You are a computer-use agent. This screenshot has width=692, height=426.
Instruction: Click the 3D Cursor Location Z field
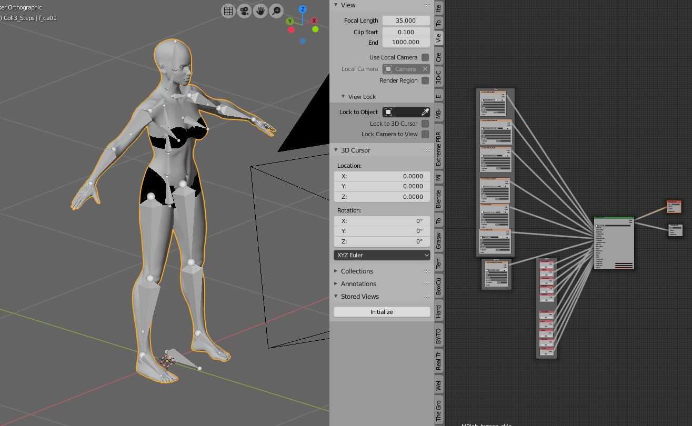382,197
